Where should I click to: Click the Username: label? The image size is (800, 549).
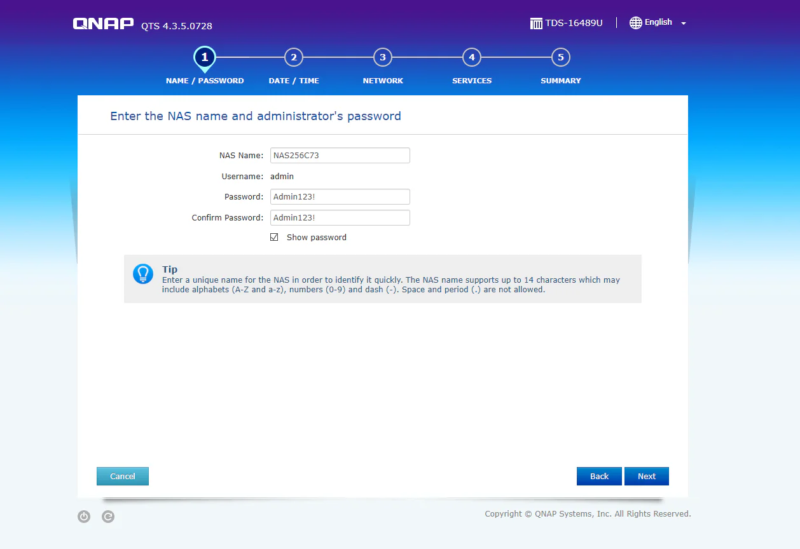pos(242,176)
